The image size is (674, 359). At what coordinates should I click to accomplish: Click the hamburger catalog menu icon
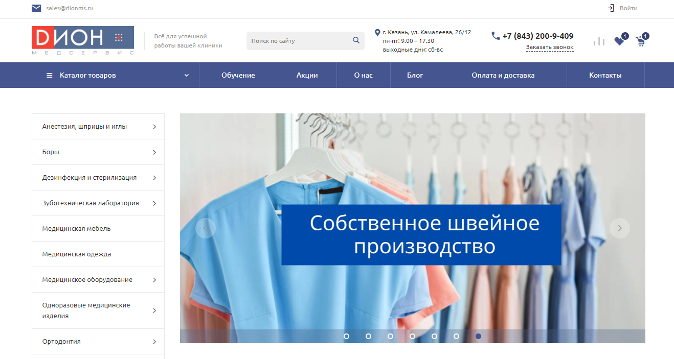tap(50, 75)
